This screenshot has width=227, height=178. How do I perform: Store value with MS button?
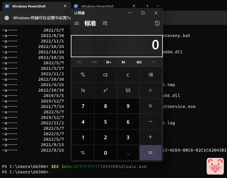click(139, 62)
